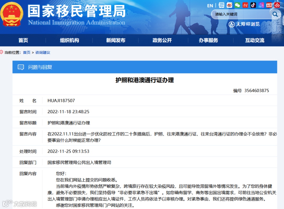Click the 咨询建议 breadcrumb link

pyautogui.click(x=43, y=52)
